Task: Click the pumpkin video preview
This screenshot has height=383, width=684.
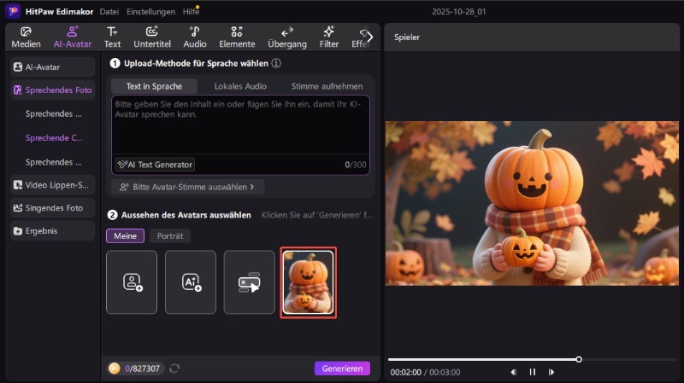Action: point(532,203)
